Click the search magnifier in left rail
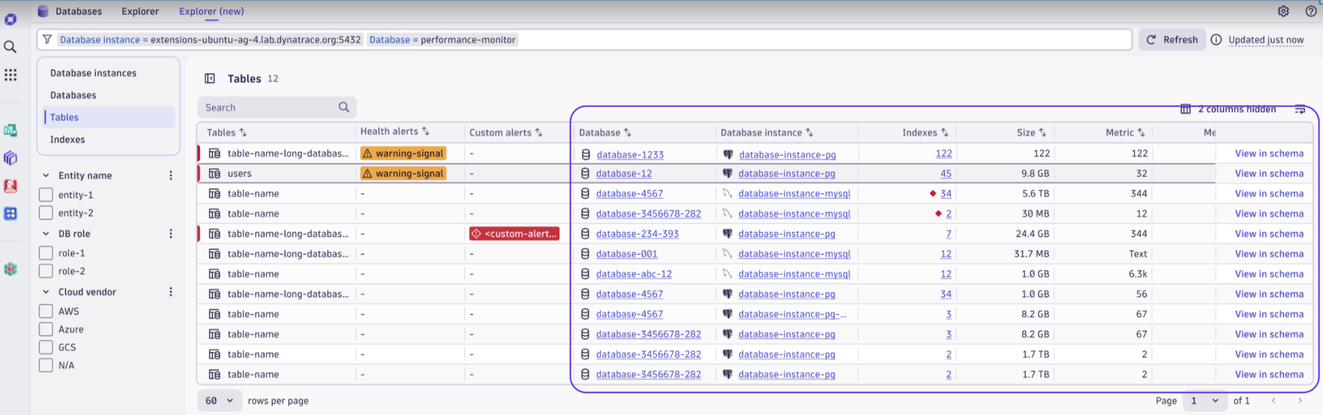The width and height of the screenshot is (1323, 415). tap(10, 47)
